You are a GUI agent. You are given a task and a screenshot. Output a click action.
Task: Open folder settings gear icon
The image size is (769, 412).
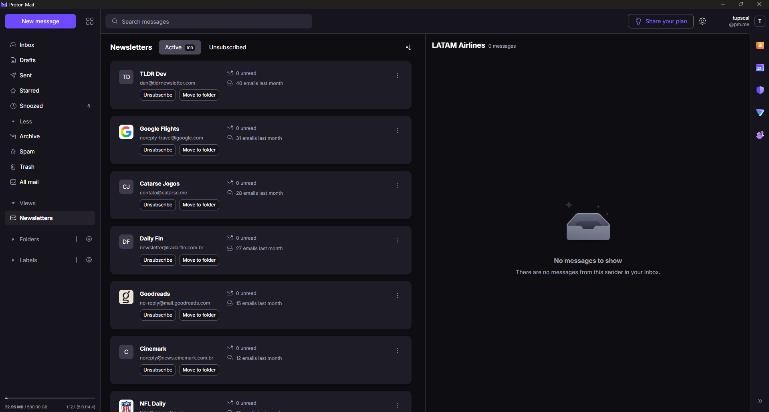pos(89,239)
